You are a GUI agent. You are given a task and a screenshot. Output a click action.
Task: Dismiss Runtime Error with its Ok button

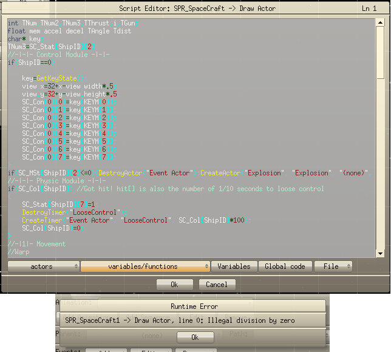point(195,337)
